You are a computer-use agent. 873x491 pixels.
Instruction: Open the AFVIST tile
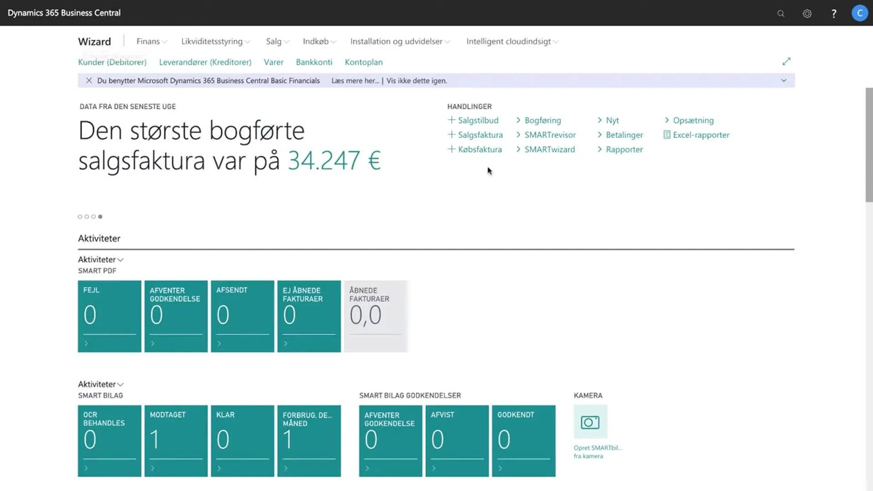coord(457,441)
